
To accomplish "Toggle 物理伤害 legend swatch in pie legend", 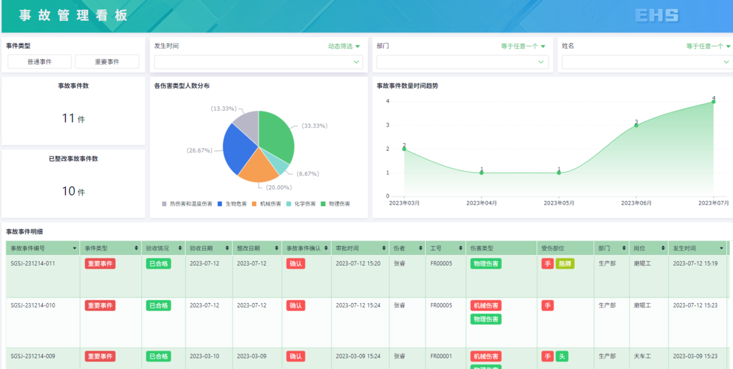I will pos(323,204).
